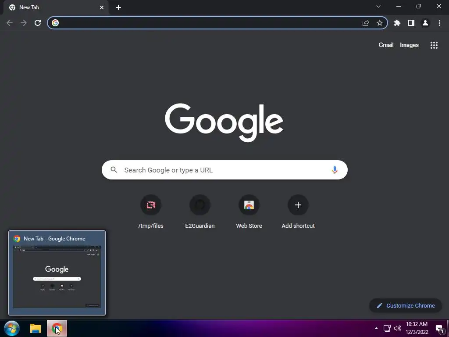Expand the tab search chevron
Viewport: 449px width, 337px height.
(x=378, y=6)
